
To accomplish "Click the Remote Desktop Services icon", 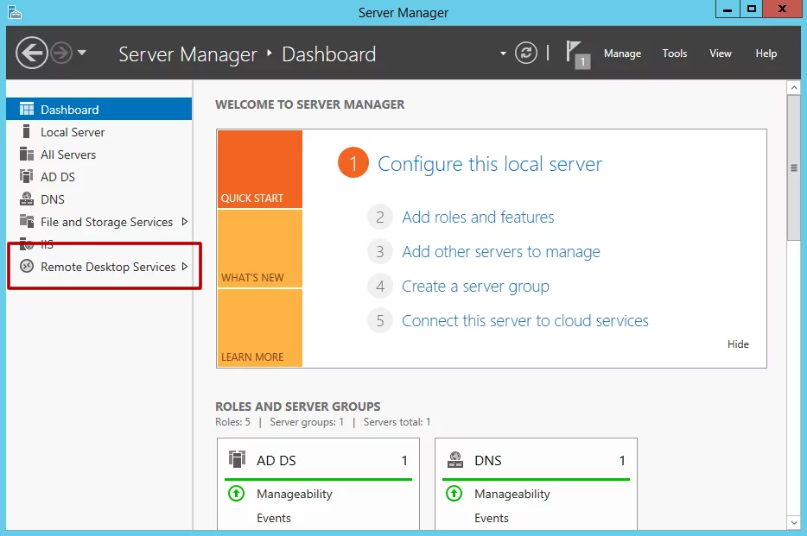I will [x=27, y=267].
